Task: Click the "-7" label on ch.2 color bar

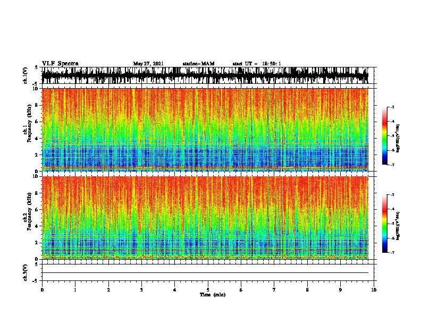Action: point(392,252)
